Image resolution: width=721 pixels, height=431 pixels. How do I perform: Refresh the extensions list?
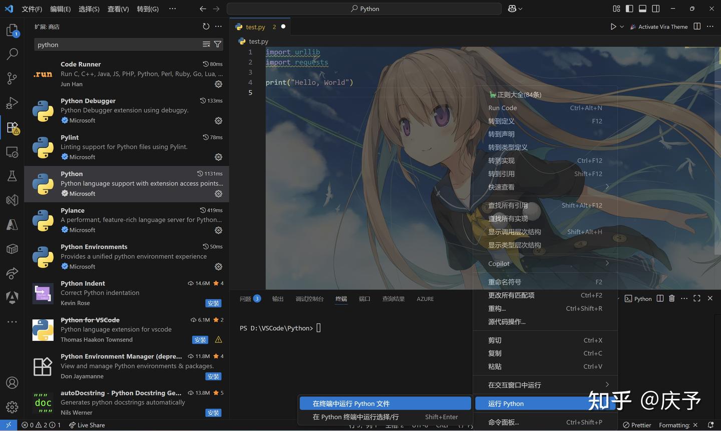click(x=206, y=26)
